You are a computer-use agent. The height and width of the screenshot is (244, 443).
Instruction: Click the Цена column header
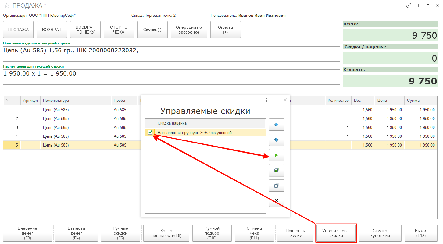[x=389, y=100]
